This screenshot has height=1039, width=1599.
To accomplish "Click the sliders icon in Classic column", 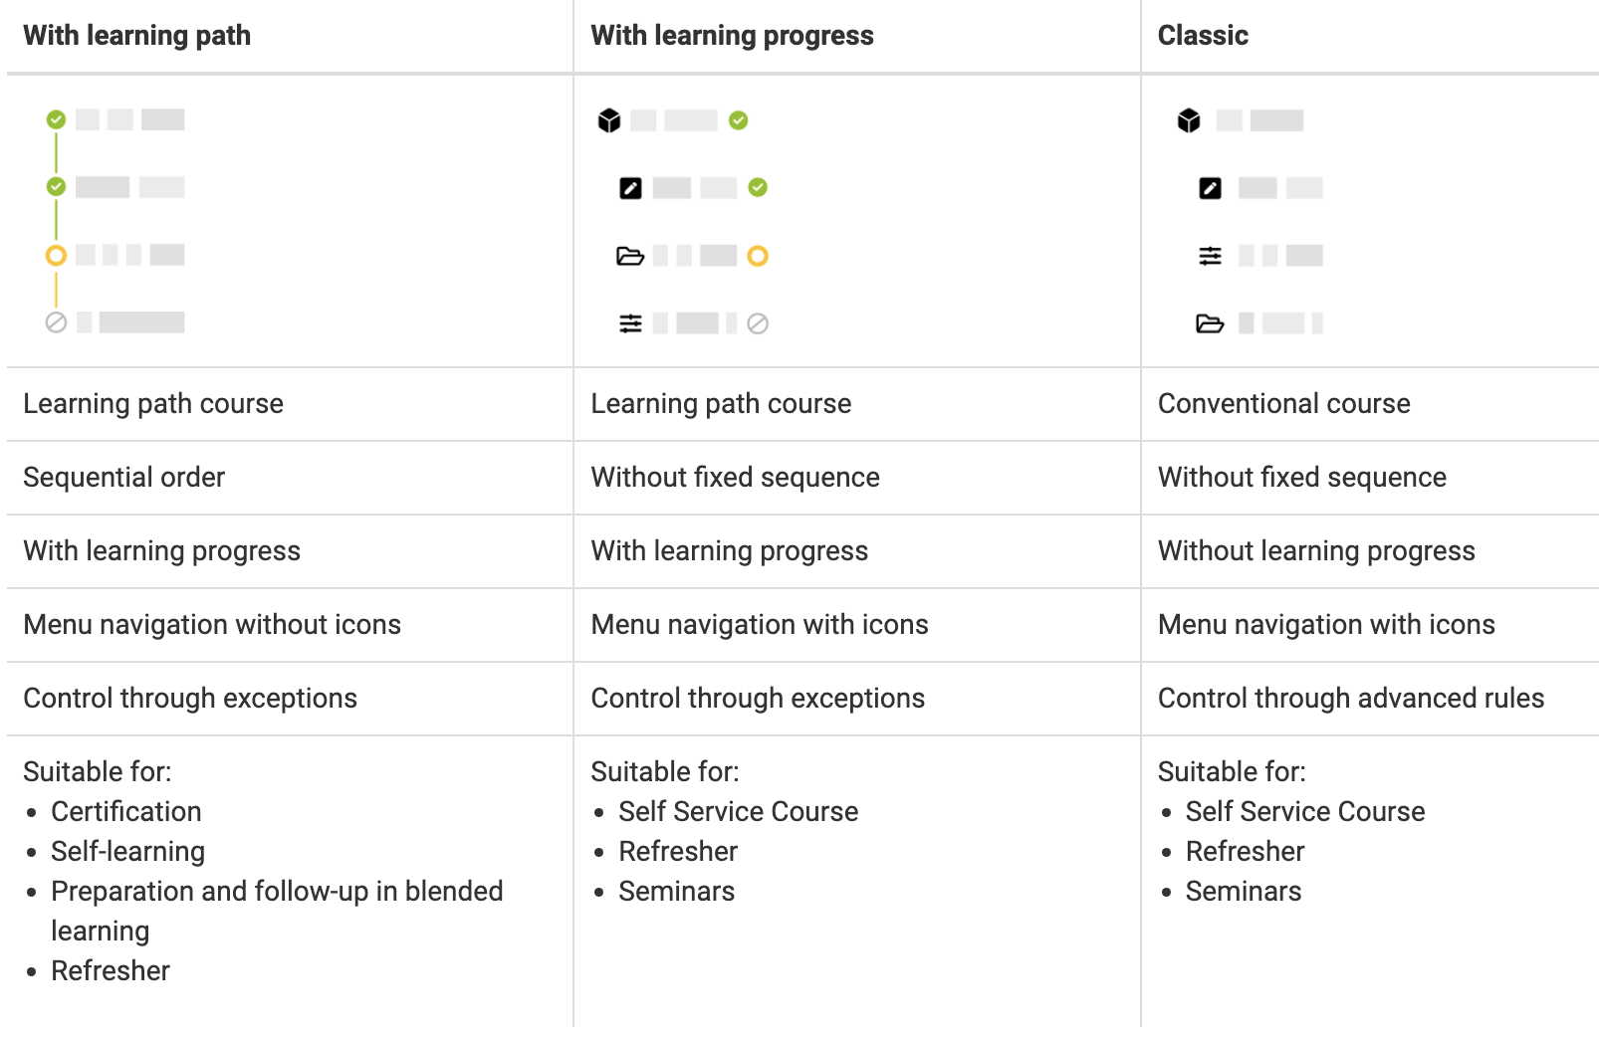I will 1210,256.
